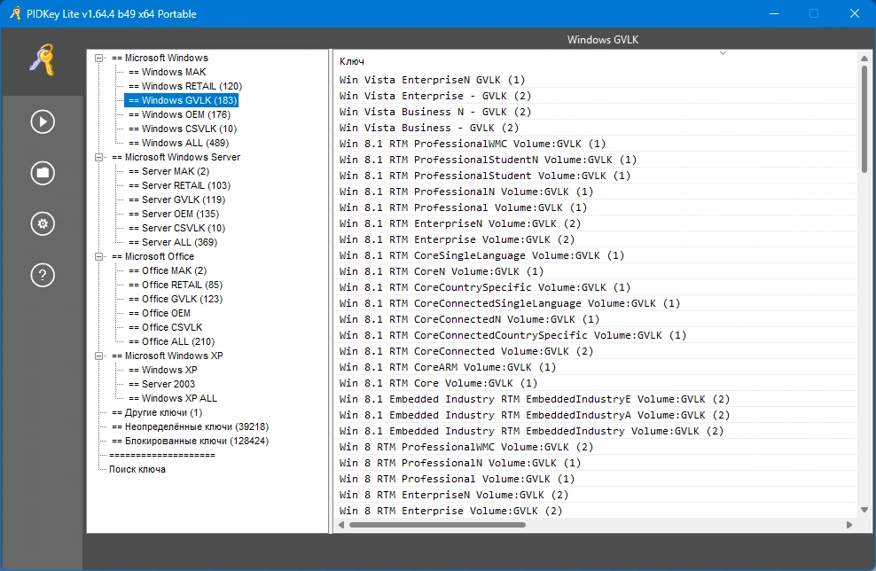Select Win 8.1 RTM CoreConnectedN row
This screenshot has height=571, width=876.
click(596, 319)
